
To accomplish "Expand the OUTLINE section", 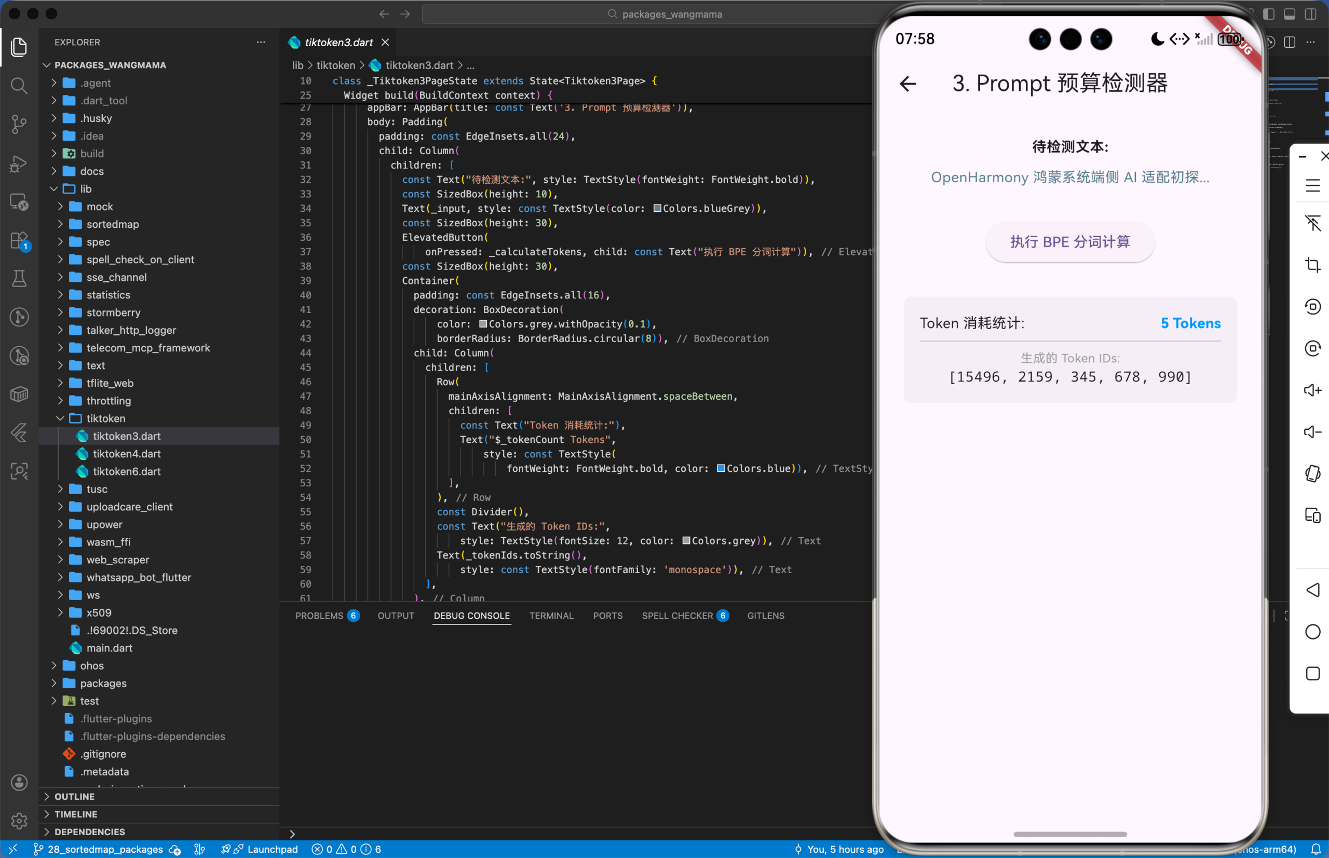I will point(74,796).
